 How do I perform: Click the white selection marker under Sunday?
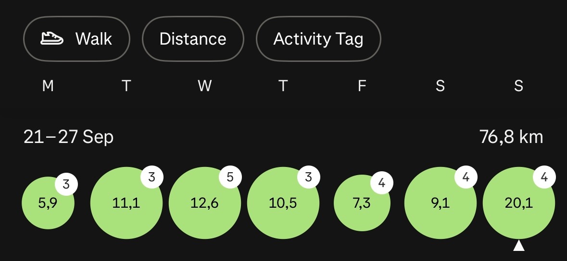(519, 246)
